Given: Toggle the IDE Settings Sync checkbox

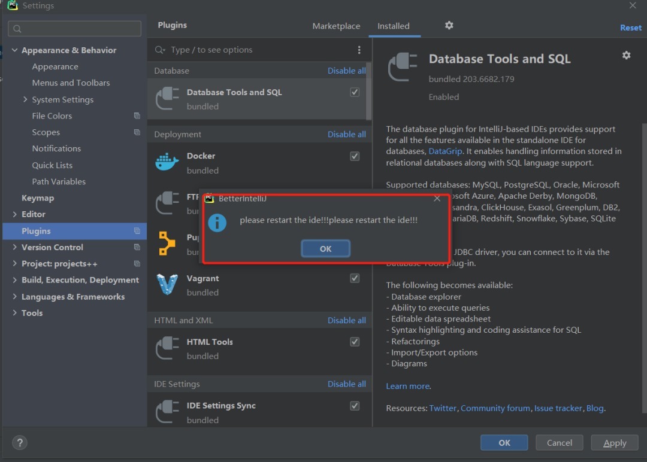Looking at the screenshot, I should tap(355, 405).
